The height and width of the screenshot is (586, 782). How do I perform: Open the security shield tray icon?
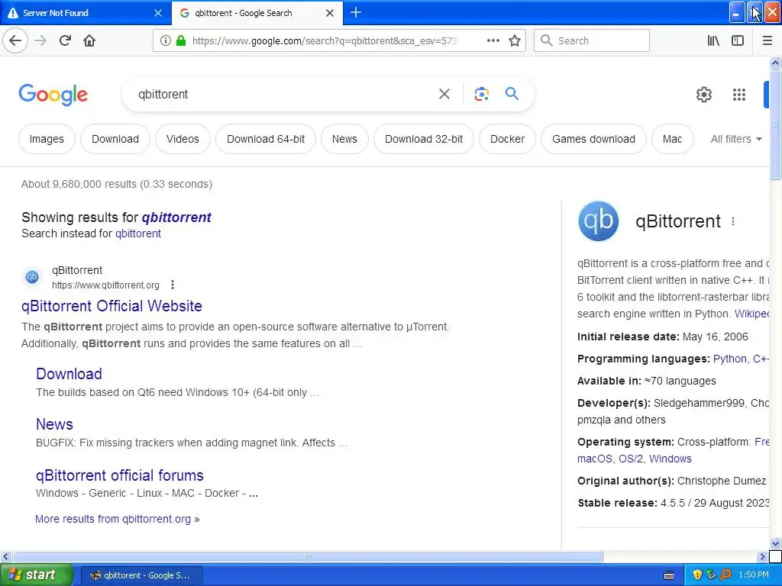coord(697,575)
